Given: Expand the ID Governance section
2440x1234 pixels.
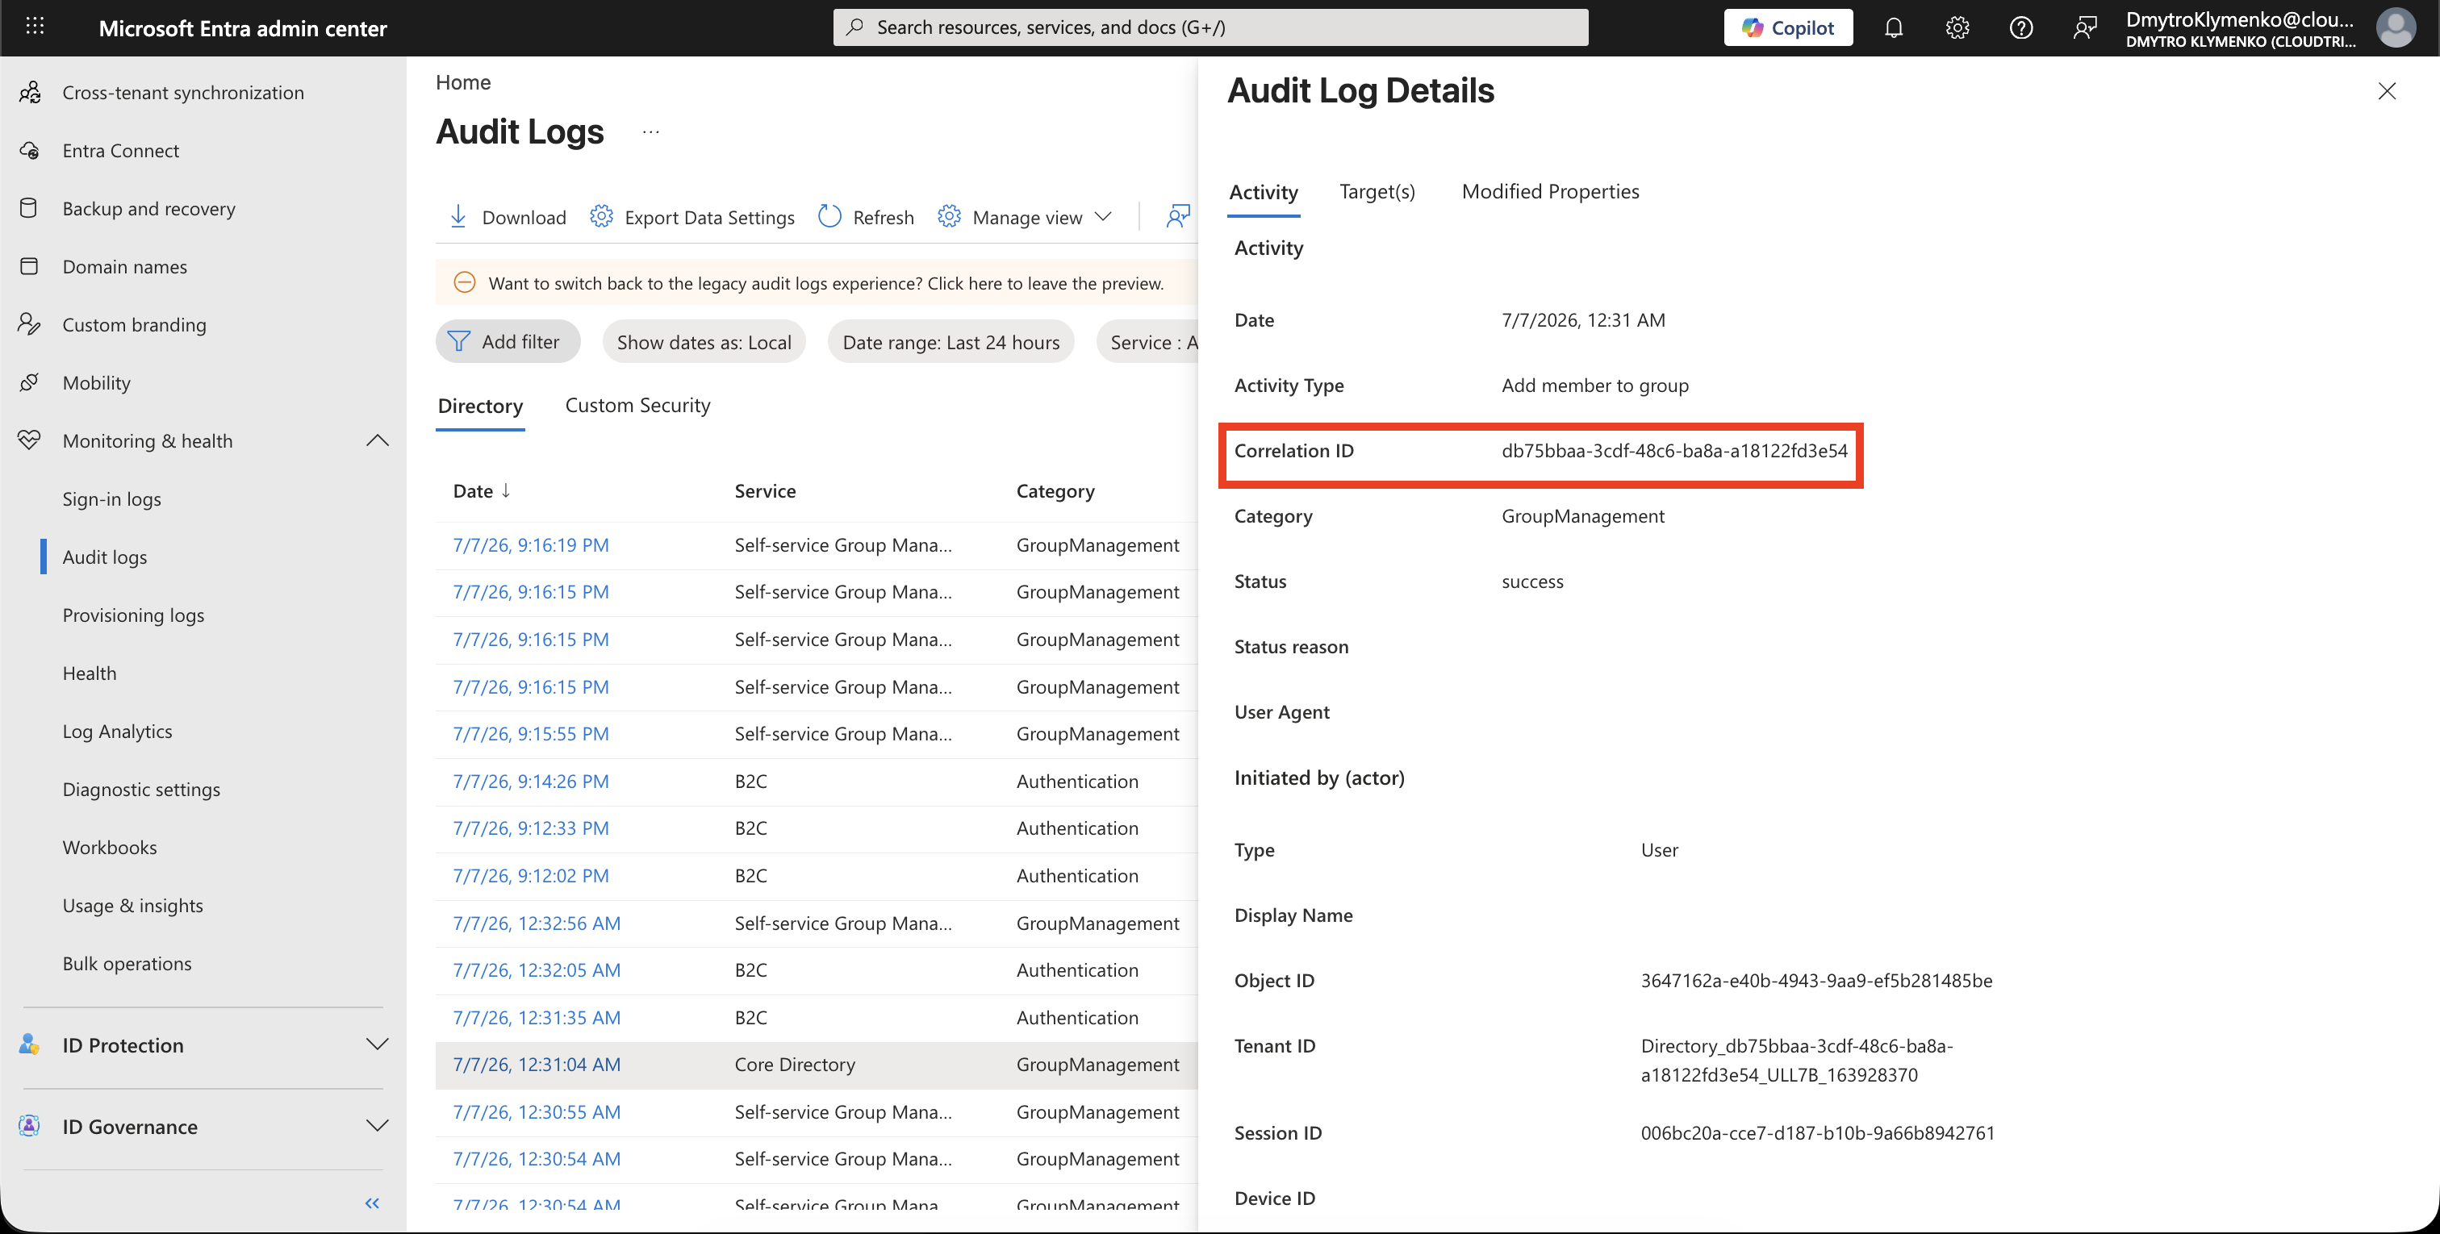Looking at the screenshot, I should [x=377, y=1125].
